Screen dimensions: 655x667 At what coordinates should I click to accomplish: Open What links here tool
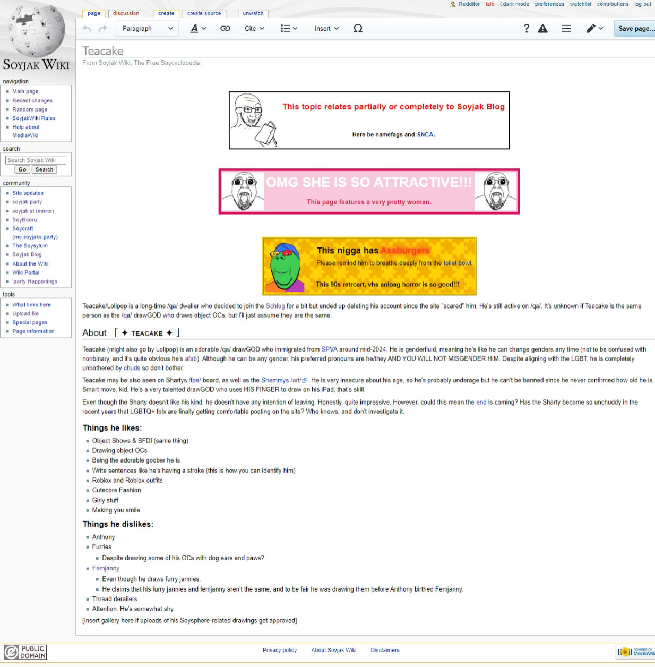[x=32, y=305]
